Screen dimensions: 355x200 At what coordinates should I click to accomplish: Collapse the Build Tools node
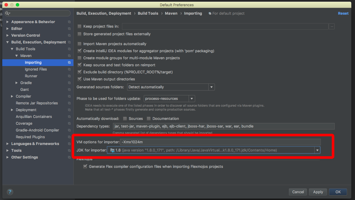pos(12,49)
